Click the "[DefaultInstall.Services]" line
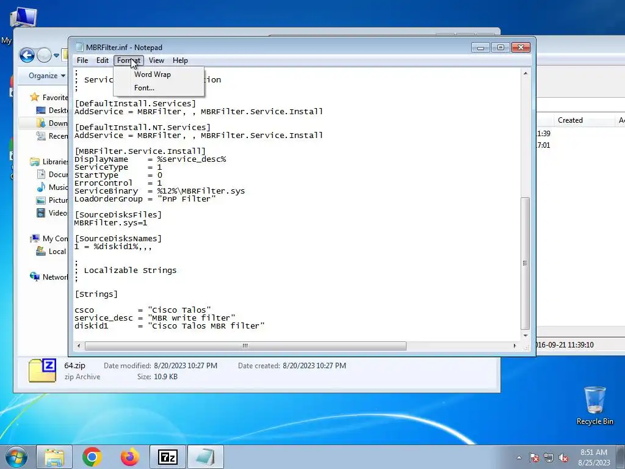Screen dimensions: 625x469 [x=135, y=104]
